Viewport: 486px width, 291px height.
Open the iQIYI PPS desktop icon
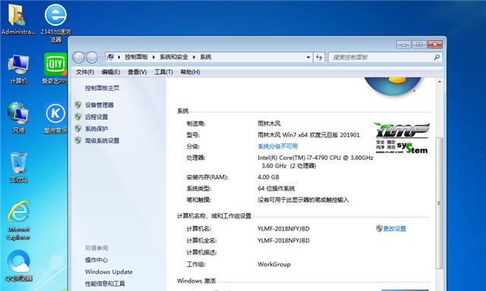[55, 69]
